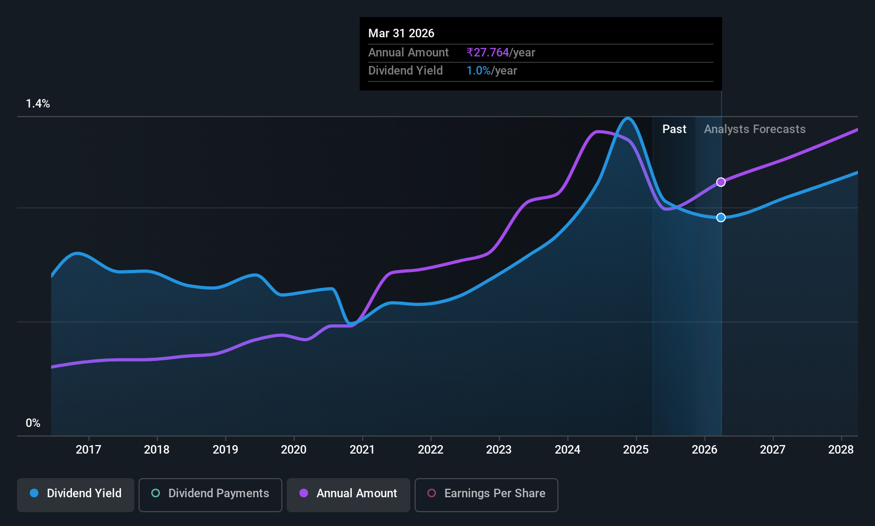Click the 2021 x-axis year label
Viewport: 875px width, 526px height.
pos(362,449)
